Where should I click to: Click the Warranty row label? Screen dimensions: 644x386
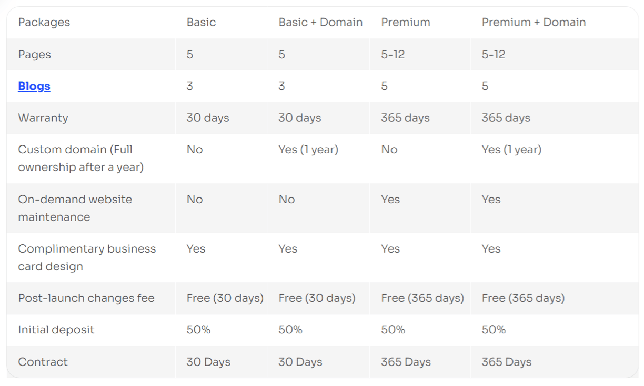[43, 118]
